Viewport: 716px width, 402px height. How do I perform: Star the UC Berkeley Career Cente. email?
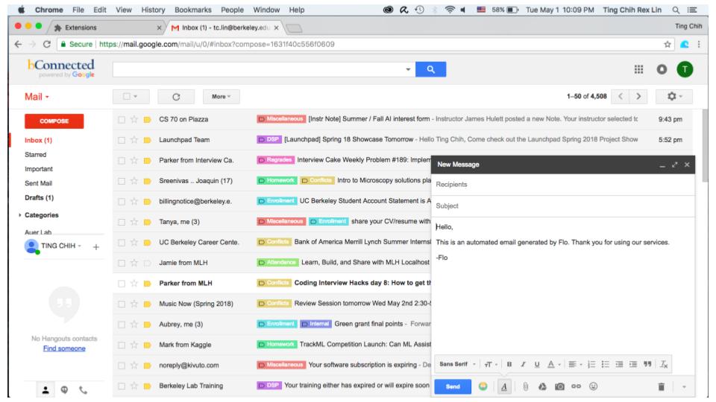pos(134,243)
